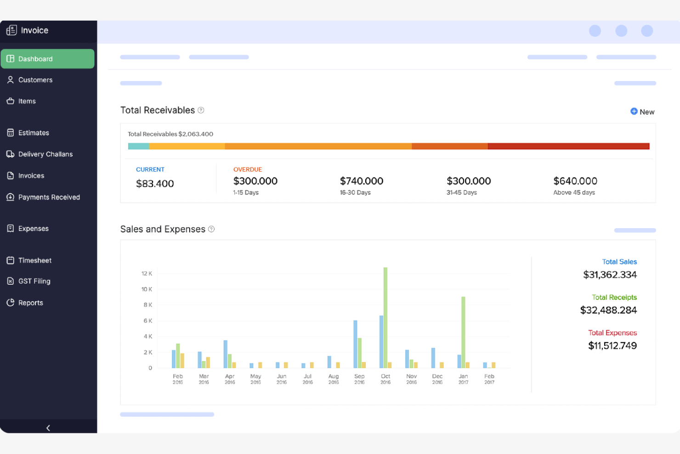Screen dimensions: 680x454
Task: Go to the Expenses section
Action: coord(33,228)
